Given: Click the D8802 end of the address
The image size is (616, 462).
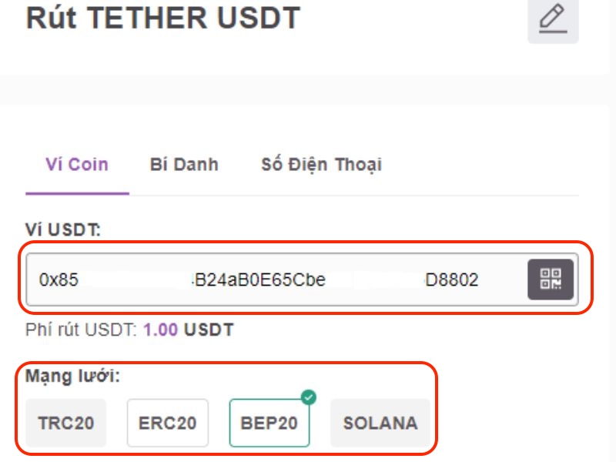Looking at the screenshot, I should point(452,280).
